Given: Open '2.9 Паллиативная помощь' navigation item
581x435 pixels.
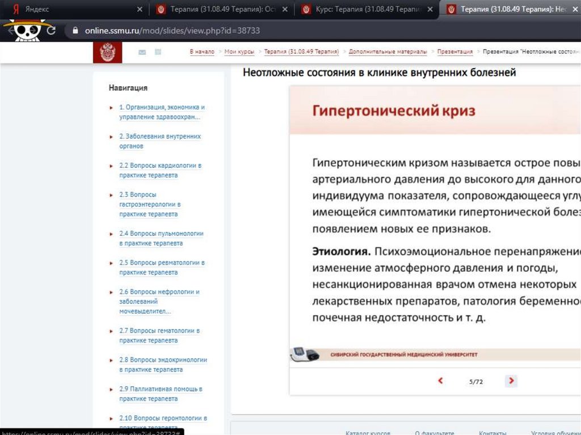Looking at the screenshot, I should click(161, 394).
